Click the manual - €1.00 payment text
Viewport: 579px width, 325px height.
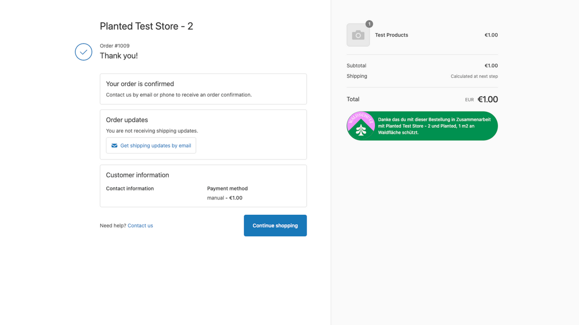[225, 198]
